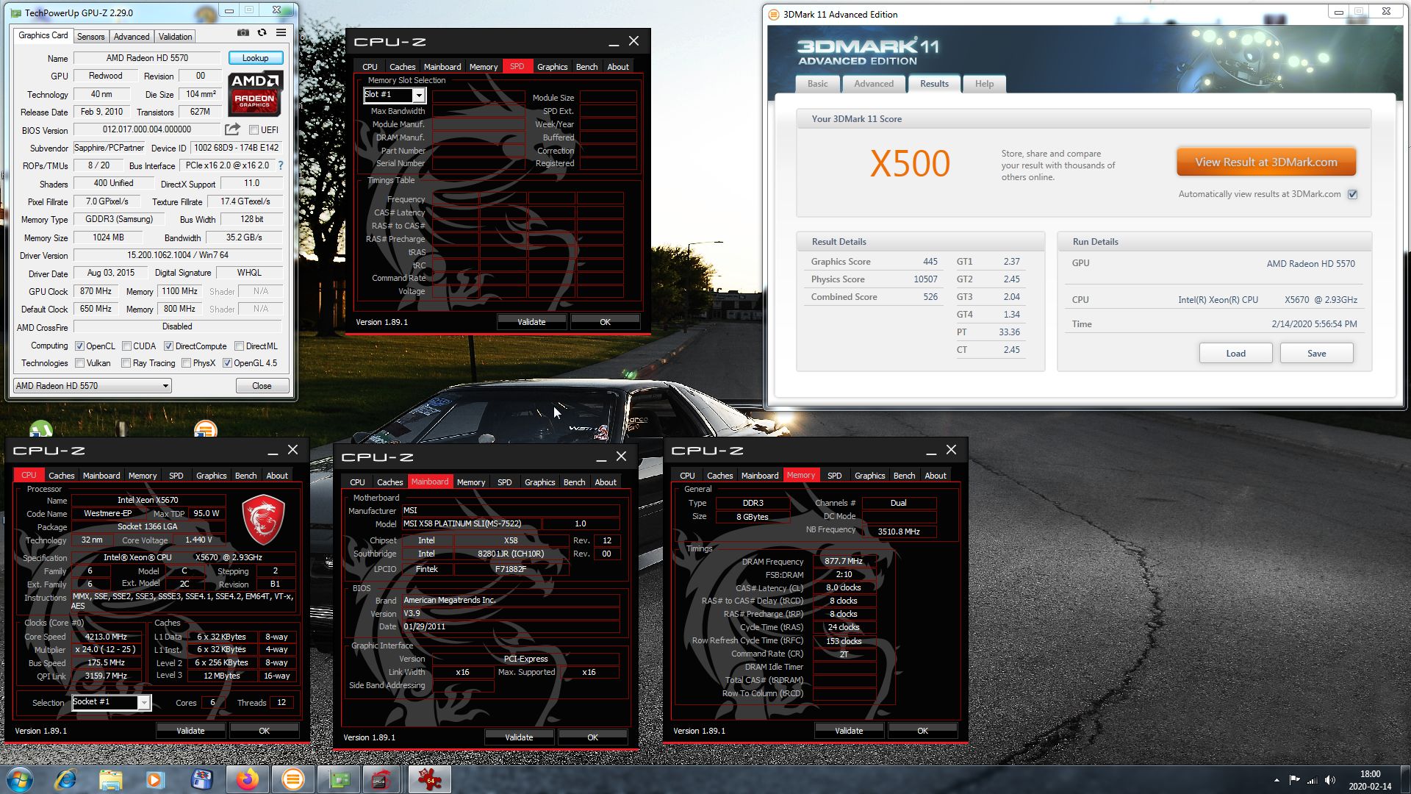1411x794 pixels.
Task: Click Validate in the SPD CPU-Z window
Action: coord(531,322)
